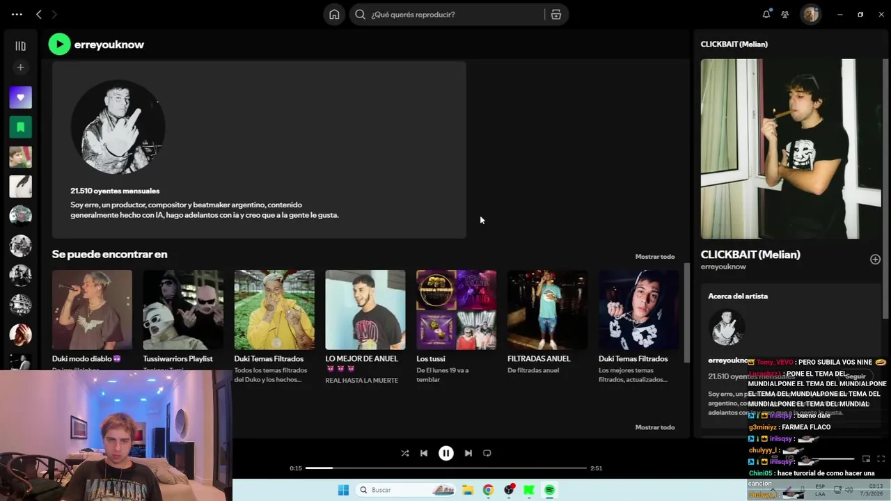Viewport: 891px width, 501px height.
Task: Open the Windows Start menu
Action: 343,490
